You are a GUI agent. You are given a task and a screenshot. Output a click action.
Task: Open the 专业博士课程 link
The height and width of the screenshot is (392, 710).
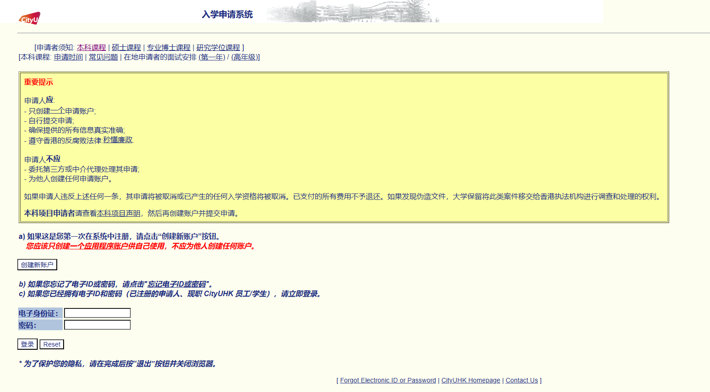click(169, 48)
